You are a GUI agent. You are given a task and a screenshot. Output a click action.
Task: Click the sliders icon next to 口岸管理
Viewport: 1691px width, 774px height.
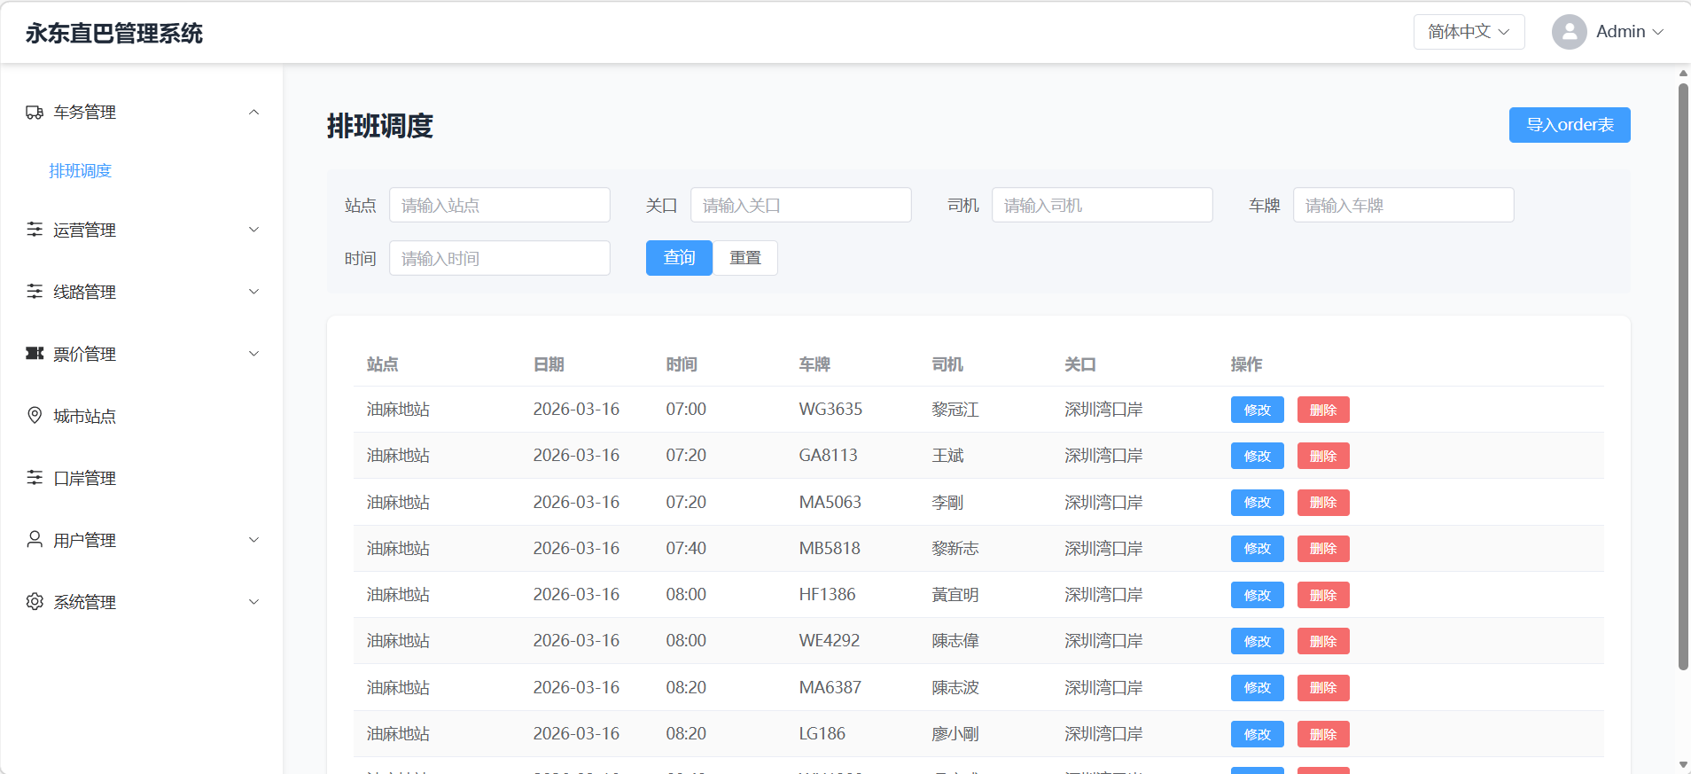pyautogui.click(x=35, y=478)
